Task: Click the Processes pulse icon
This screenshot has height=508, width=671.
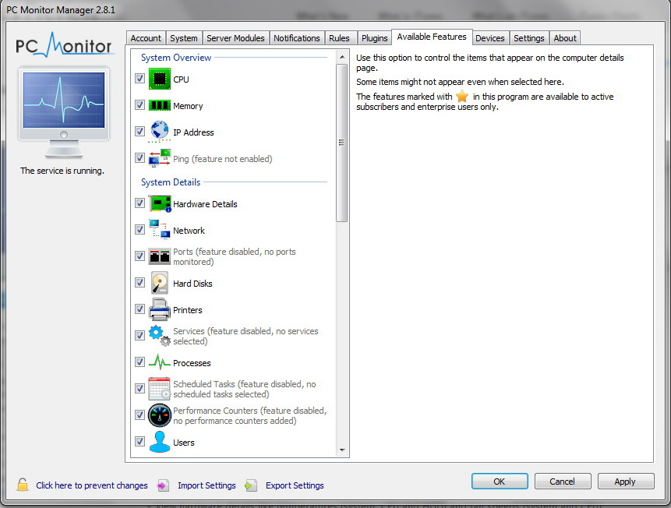Action: click(160, 362)
